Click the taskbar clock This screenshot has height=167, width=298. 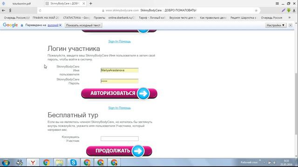point(286,162)
